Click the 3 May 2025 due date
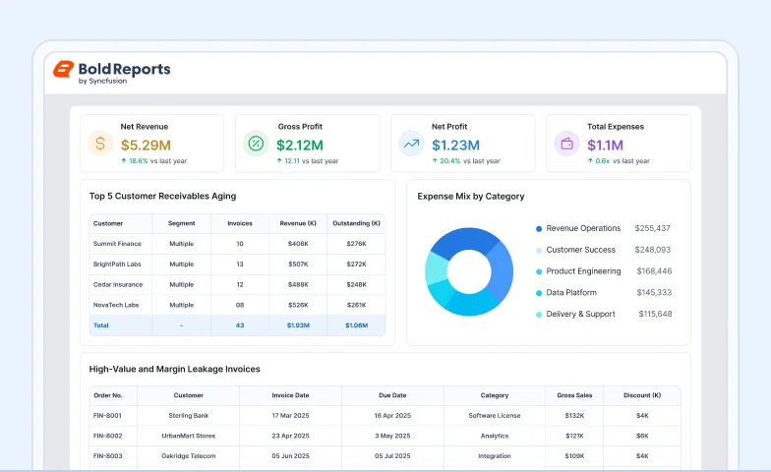771x472 pixels. [x=392, y=437]
